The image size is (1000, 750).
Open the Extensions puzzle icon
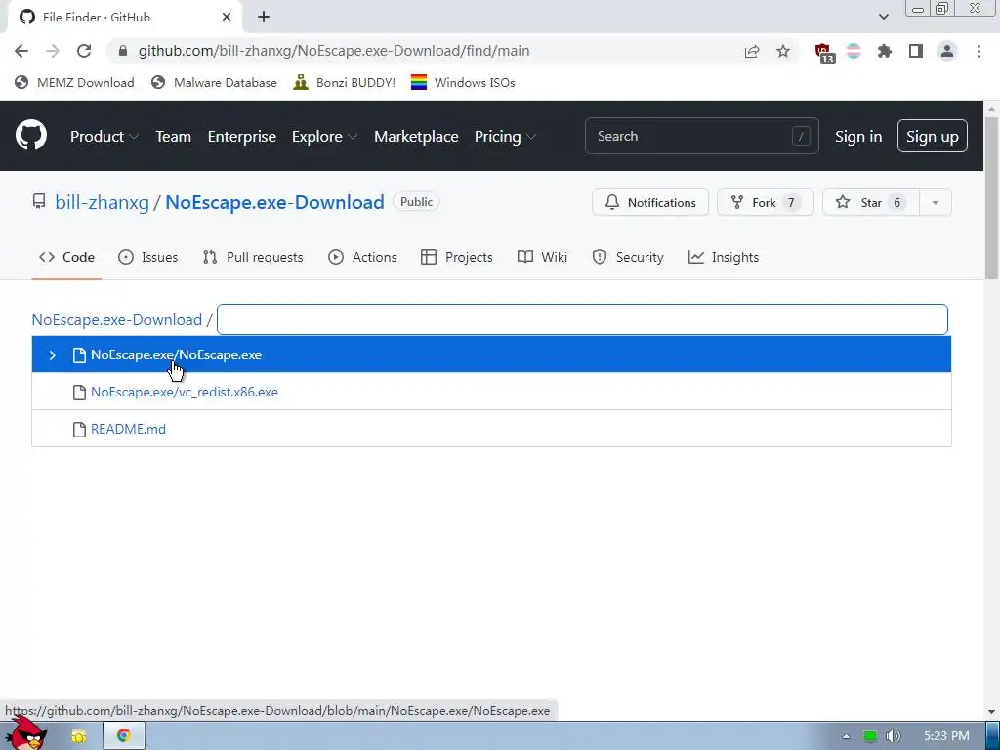(x=885, y=51)
